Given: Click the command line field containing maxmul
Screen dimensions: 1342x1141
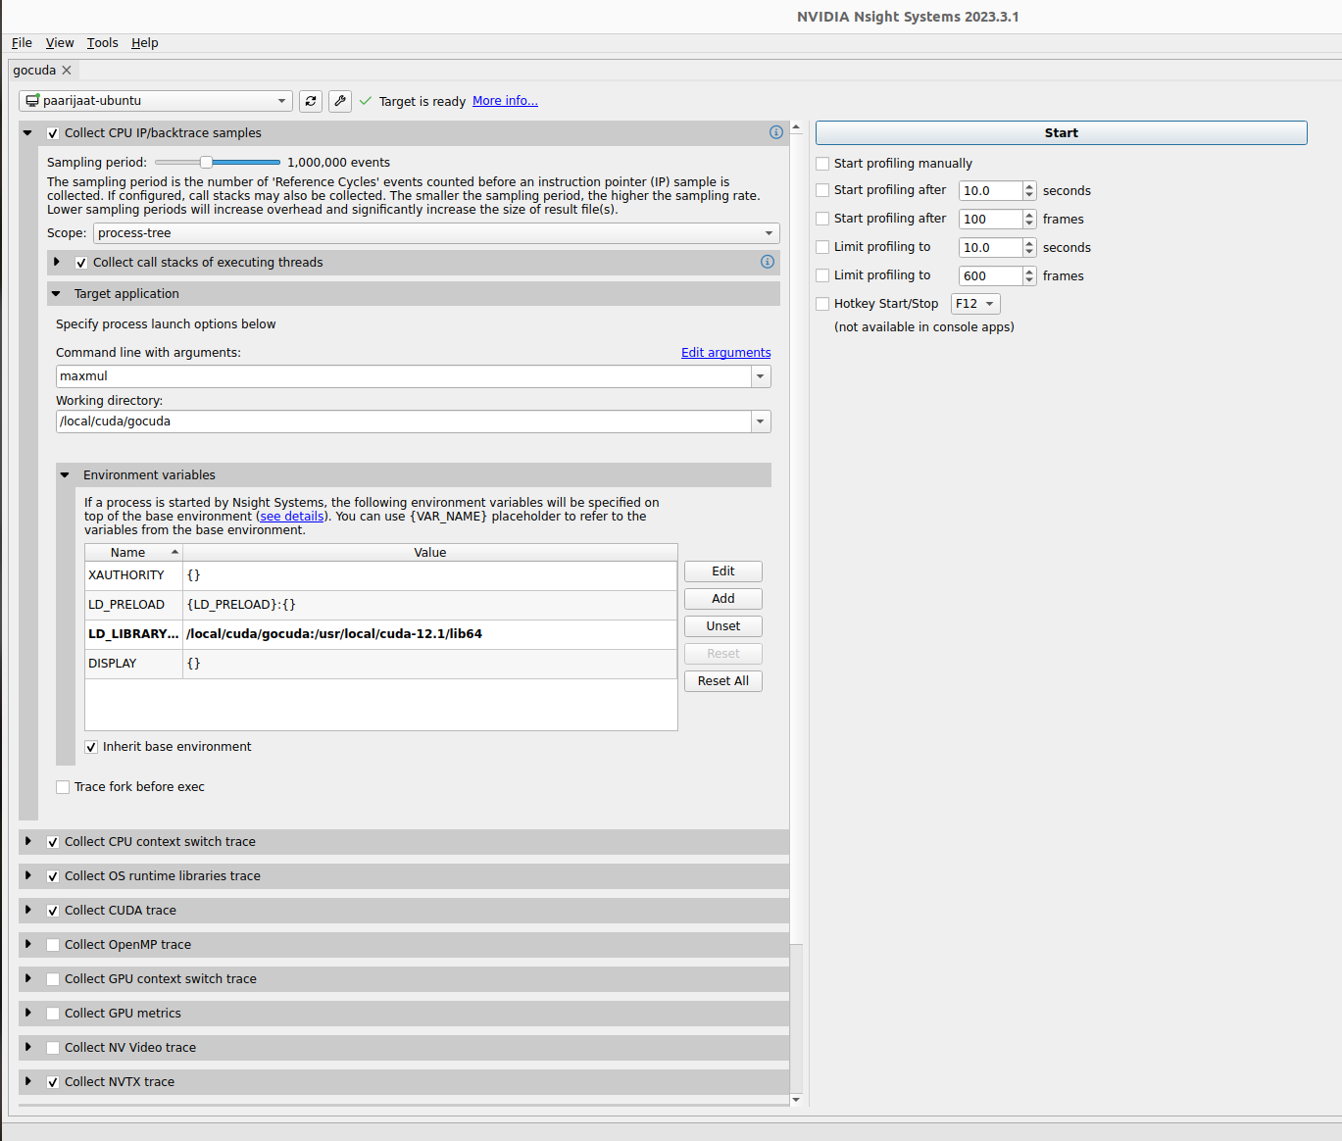Looking at the screenshot, I should [404, 376].
